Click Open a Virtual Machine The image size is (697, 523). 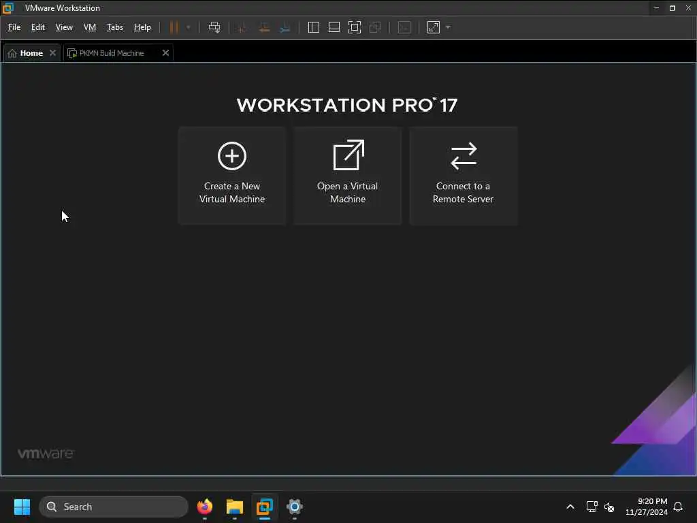click(x=348, y=176)
